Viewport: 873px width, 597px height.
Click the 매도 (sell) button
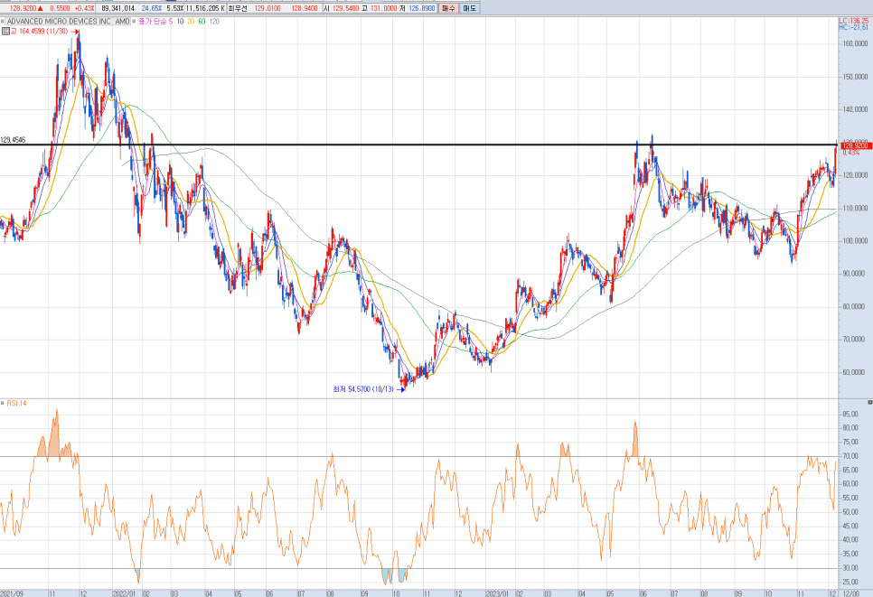point(470,8)
